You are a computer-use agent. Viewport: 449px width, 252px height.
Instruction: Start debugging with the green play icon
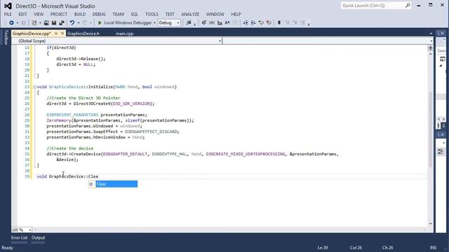pos(100,23)
